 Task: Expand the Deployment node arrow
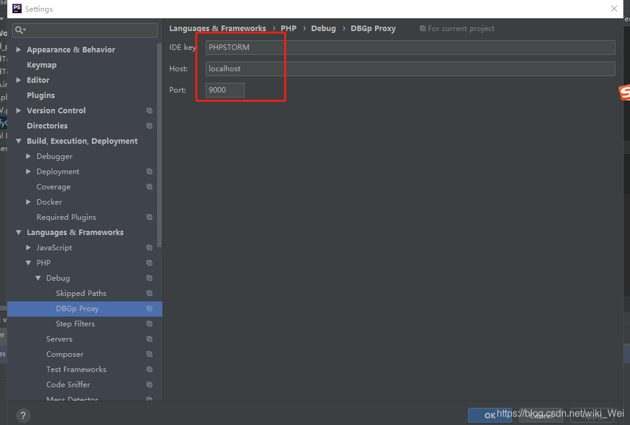28,172
